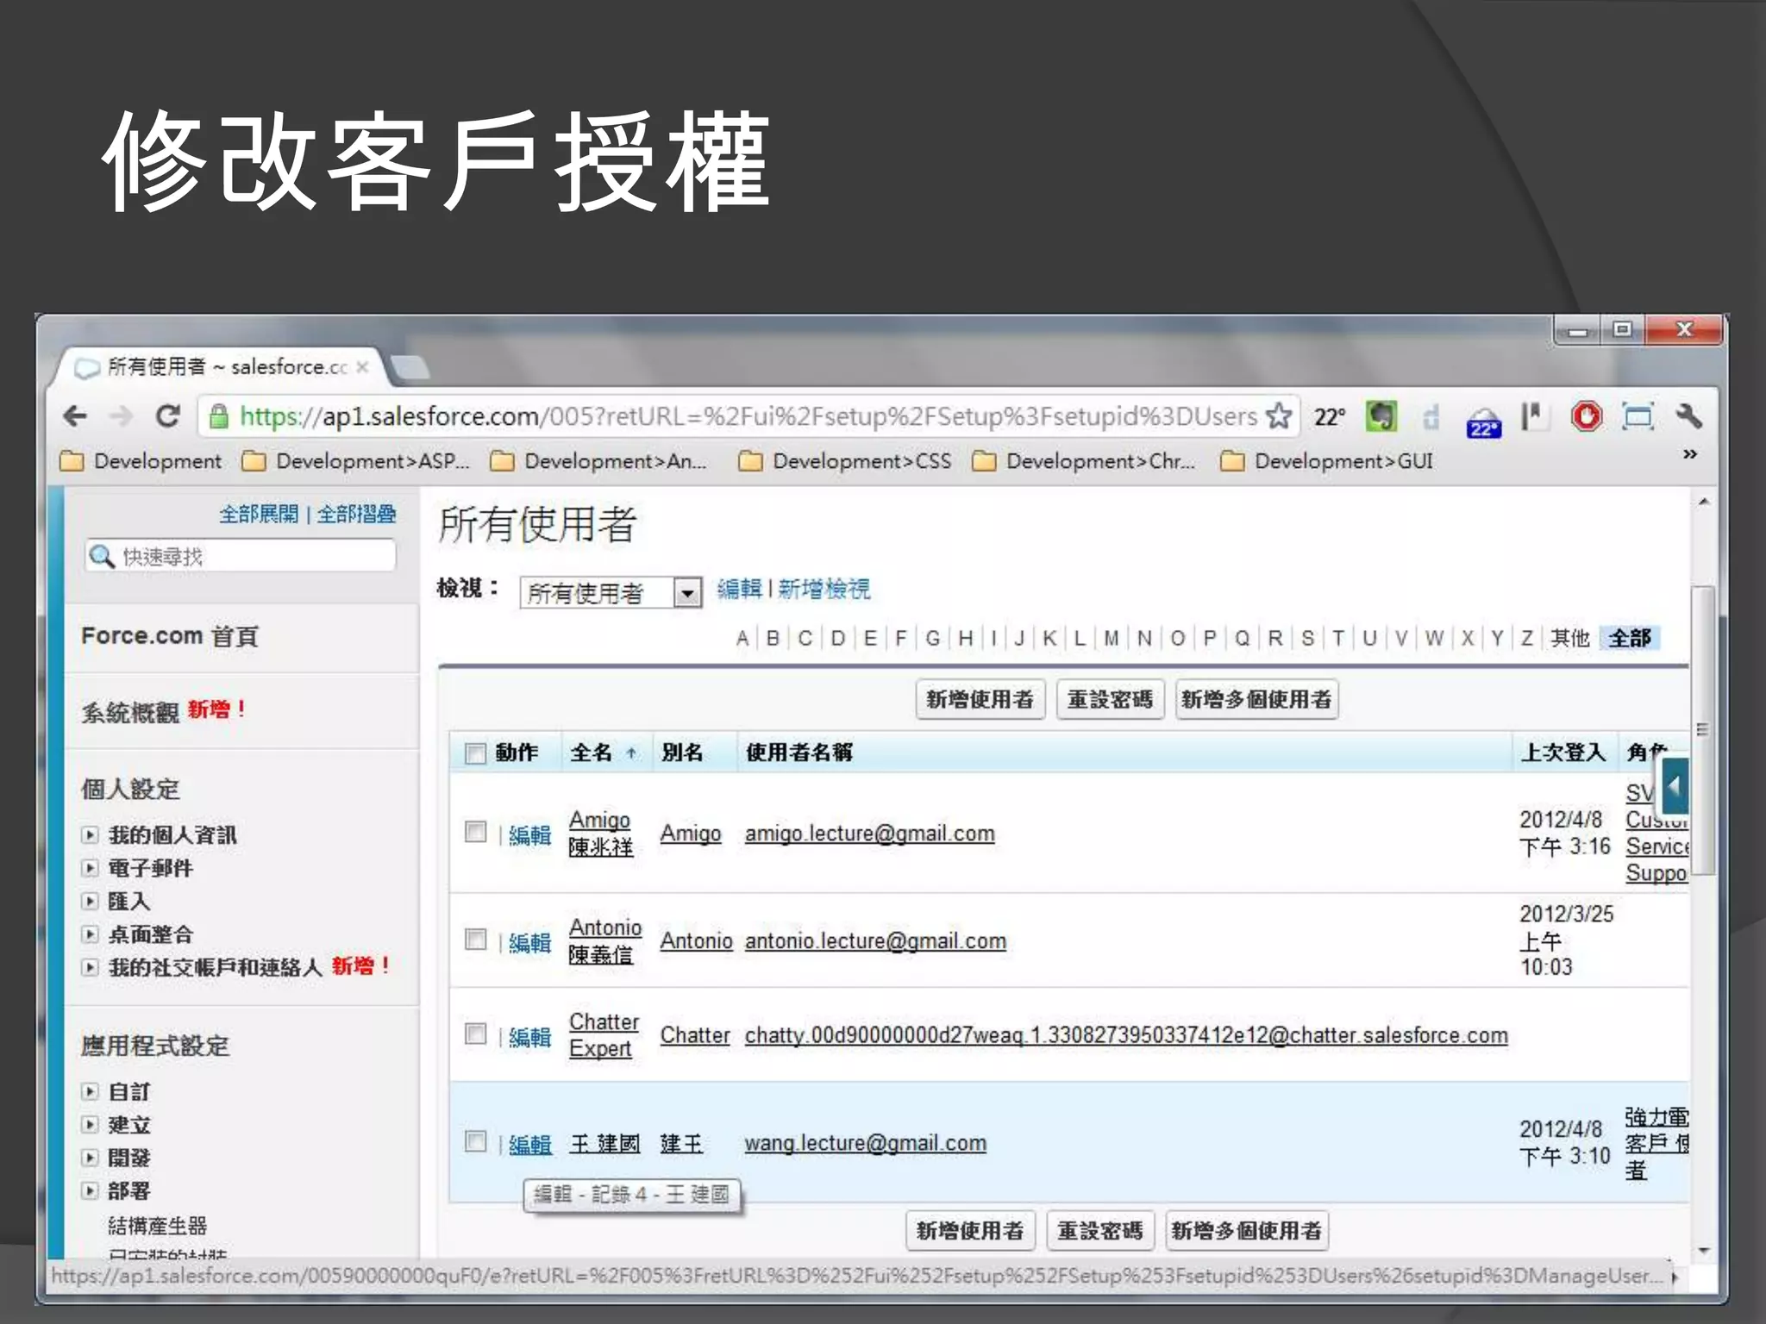The height and width of the screenshot is (1324, 1766).
Task: Click 全部摺疊 link in sidebar
Action: click(356, 515)
